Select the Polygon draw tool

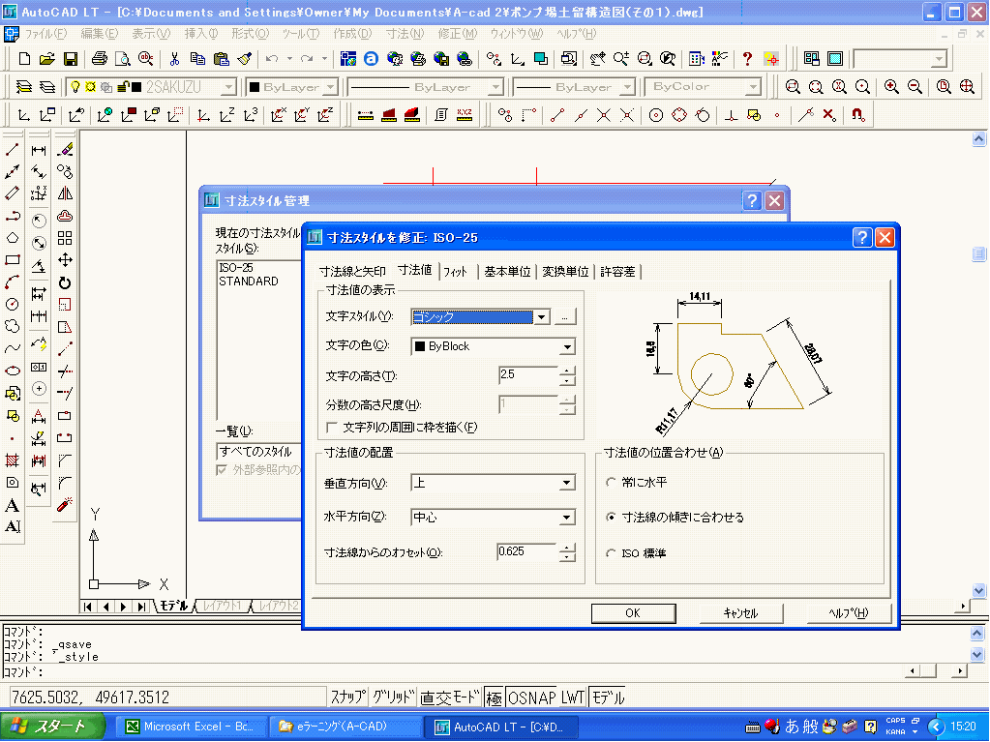click(12, 238)
